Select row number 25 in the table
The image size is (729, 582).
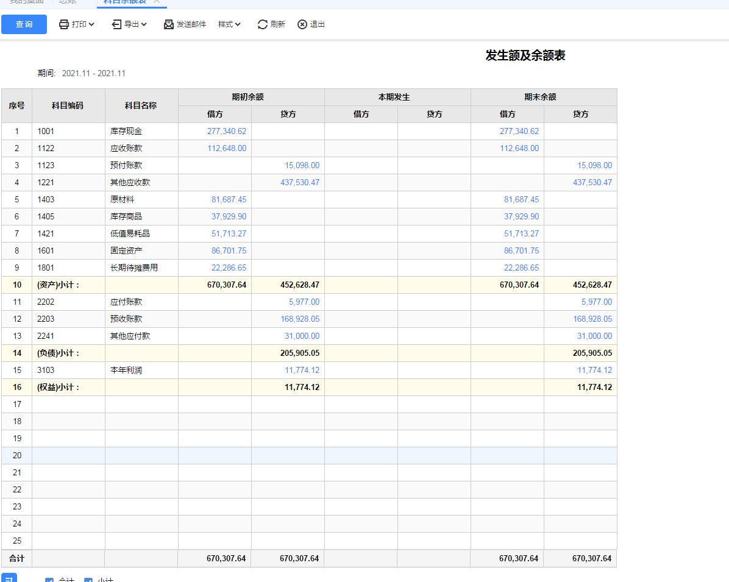pyautogui.click(x=16, y=541)
